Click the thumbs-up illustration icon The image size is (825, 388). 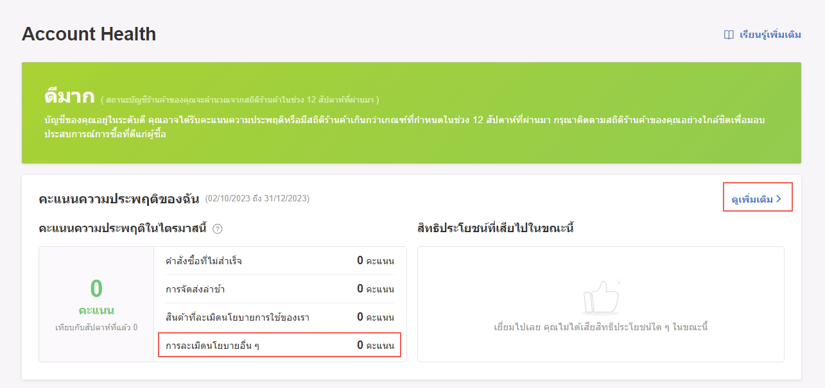click(601, 298)
